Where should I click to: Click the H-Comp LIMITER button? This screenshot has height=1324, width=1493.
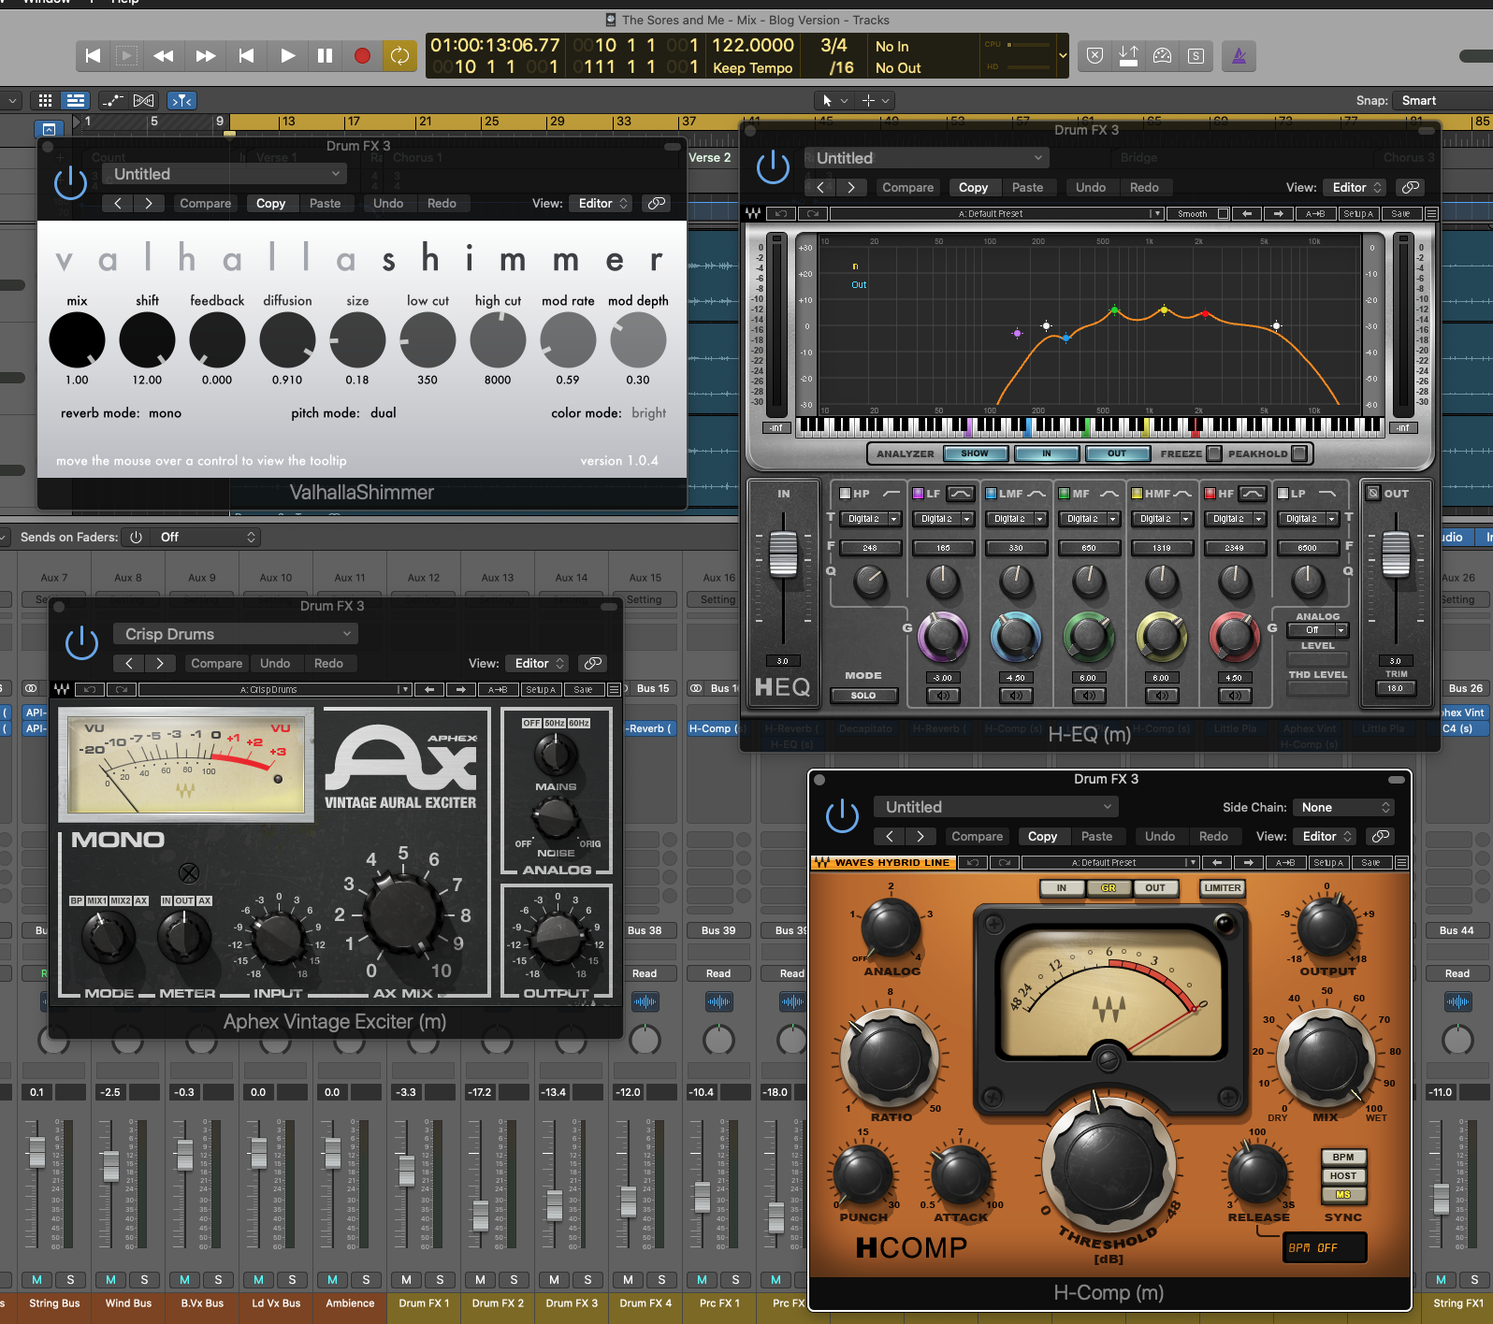(x=1223, y=888)
